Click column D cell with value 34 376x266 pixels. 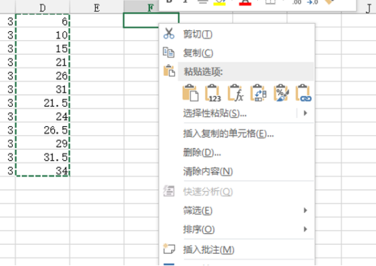pos(43,170)
